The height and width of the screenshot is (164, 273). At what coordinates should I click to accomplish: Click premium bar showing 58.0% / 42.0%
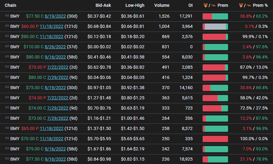pos(215,98)
